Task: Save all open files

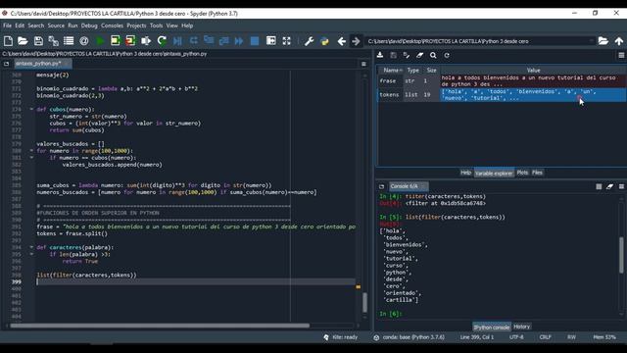Action: pyautogui.click(x=54, y=41)
